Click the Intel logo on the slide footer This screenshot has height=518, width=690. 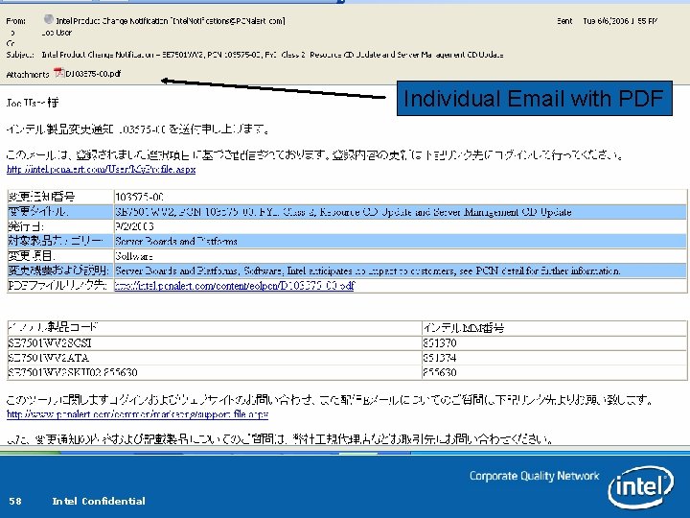[640, 486]
